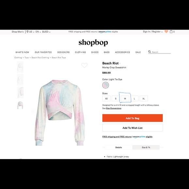Click the Add To Bag button
This screenshot has width=189, height=189.
point(133,118)
